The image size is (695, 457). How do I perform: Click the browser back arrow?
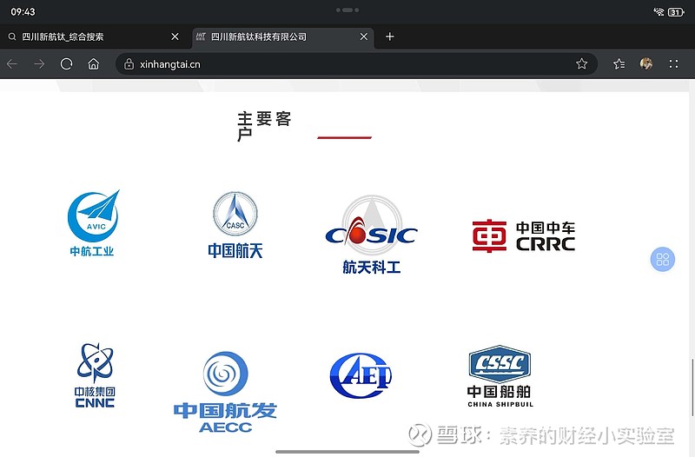[x=12, y=63]
